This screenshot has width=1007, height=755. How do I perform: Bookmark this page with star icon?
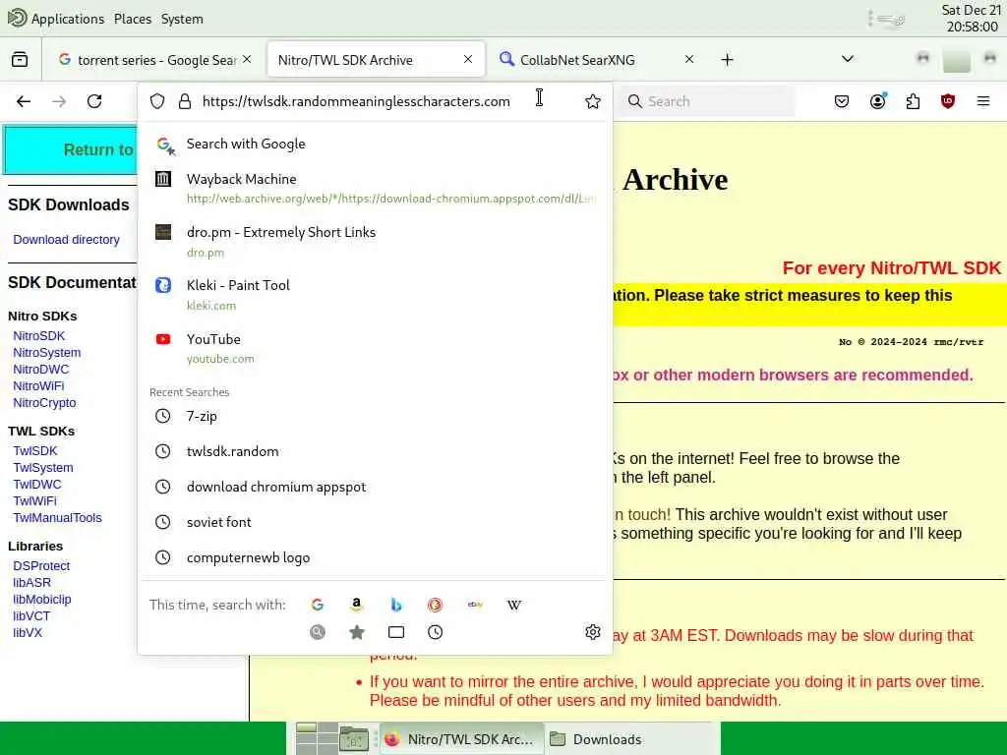tap(593, 101)
